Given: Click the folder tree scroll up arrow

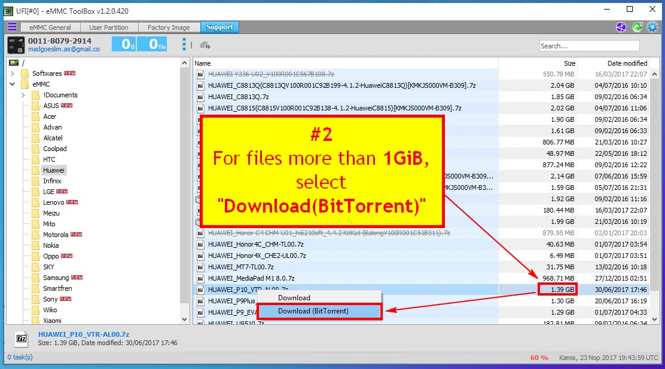Looking at the screenshot, I should tap(184, 63).
